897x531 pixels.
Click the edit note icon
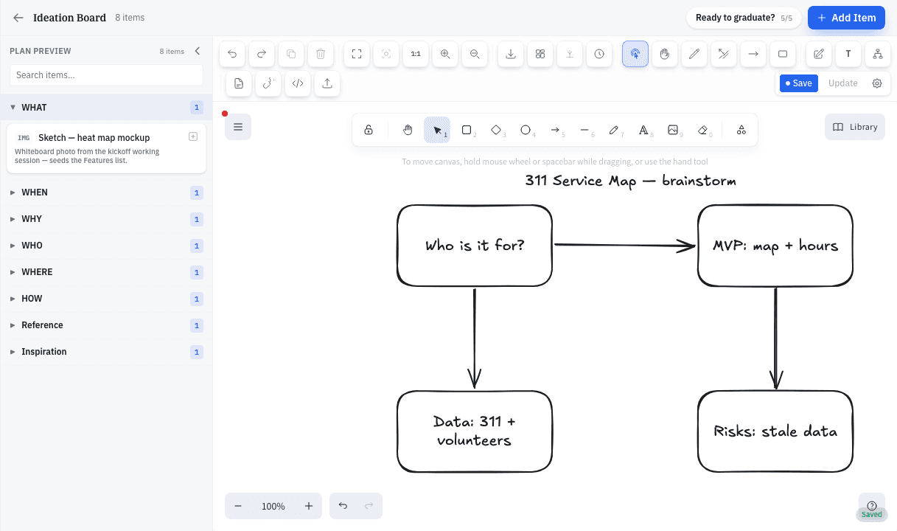tap(819, 54)
